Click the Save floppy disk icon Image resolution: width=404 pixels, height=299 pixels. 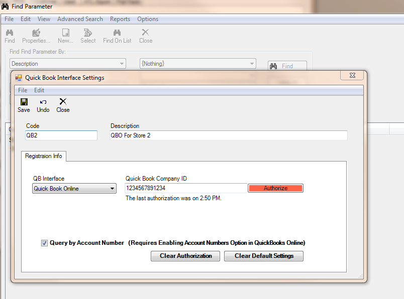(24, 102)
